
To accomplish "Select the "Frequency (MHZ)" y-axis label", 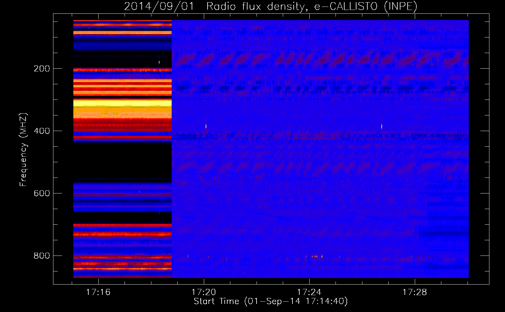I will click(23, 149).
